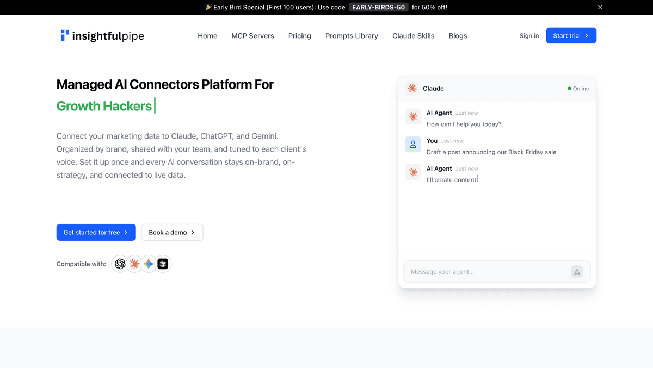The width and height of the screenshot is (653, 368).
Task: Click the ChatGPT compatibility logo
Action: [x=120, y=264]
